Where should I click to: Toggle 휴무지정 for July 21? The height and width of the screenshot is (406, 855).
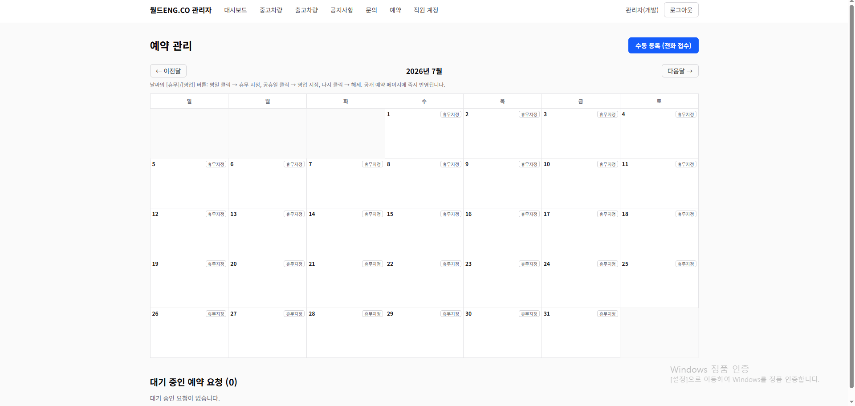(x=372, y=264)
